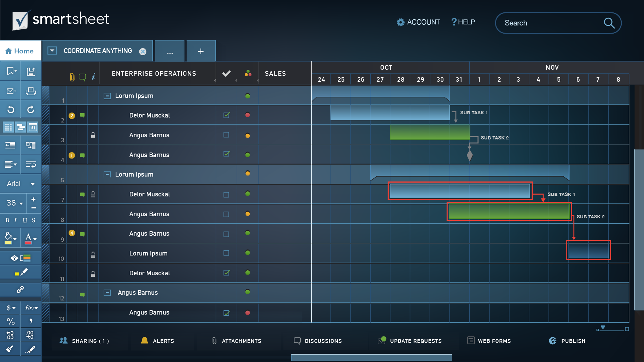Open the Attachments bottom tab
The width and height of the screenshot is (644, 362).
click(237, 341)
